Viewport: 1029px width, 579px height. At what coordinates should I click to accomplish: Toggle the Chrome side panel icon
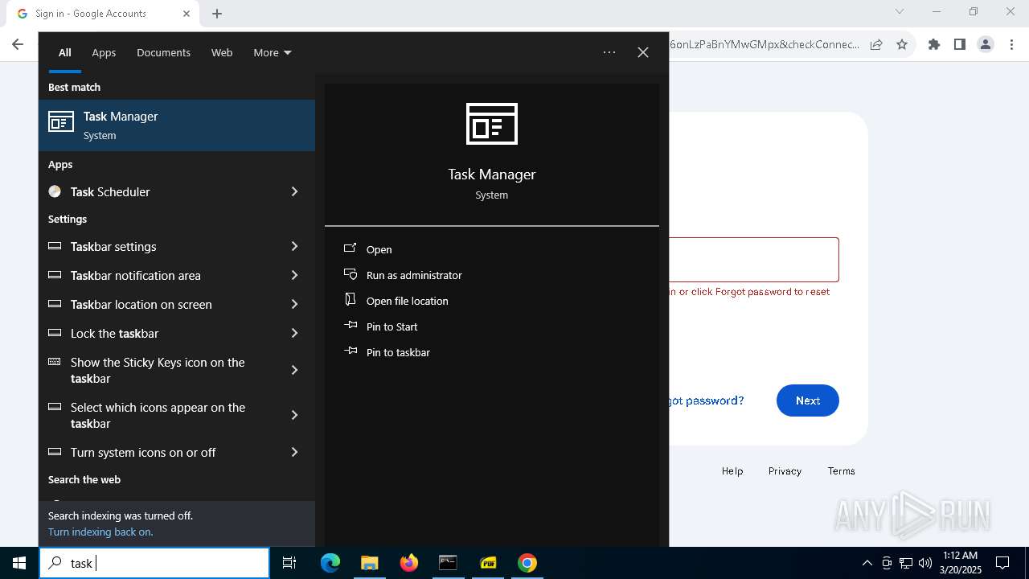(960, 44)
